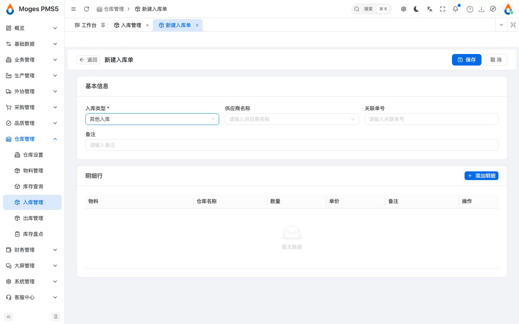Open 库存盘点 in sidebar
The image size is (519, 324).
[32, 234]
